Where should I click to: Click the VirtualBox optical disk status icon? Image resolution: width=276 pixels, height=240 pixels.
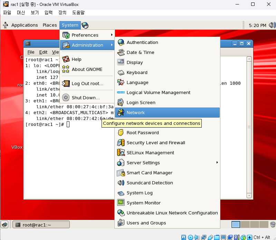[190, 237]
